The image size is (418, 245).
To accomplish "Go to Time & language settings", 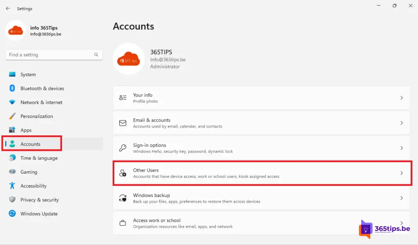I will pos(39,158).
